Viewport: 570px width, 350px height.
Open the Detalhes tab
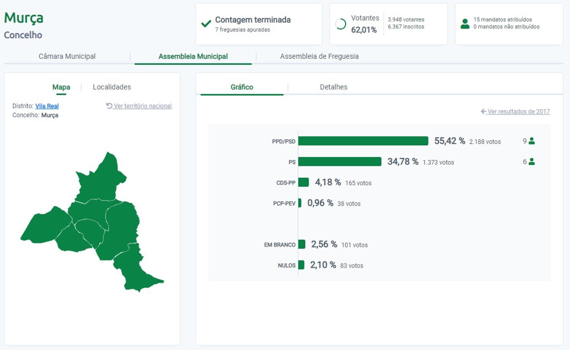coord(333,87)
